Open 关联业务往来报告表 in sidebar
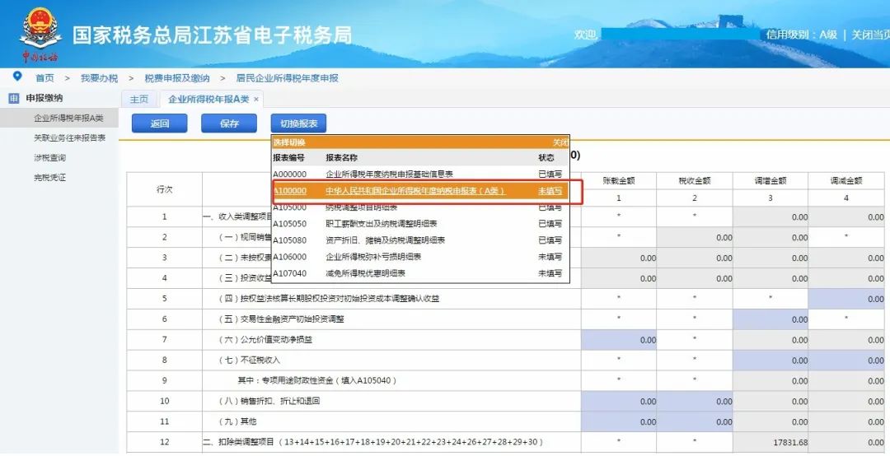890x456 pixels. click(69, 137)
